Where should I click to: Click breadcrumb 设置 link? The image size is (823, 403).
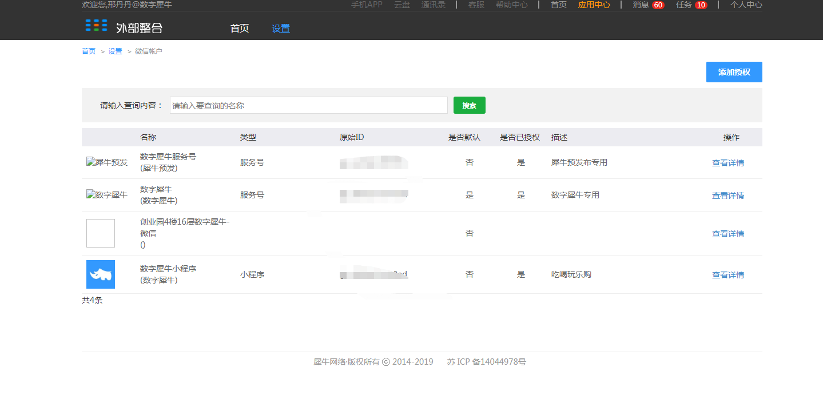click(x=116, y=51)
